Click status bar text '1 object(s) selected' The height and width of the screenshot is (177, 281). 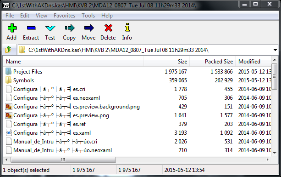point(26,170)
